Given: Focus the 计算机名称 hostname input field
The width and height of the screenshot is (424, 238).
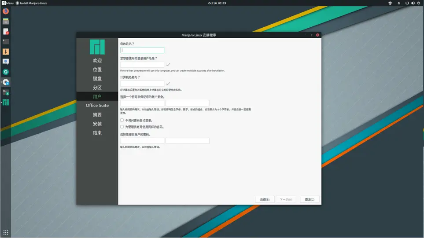Looking at the screenshot, I should click(x=142, y=84).
